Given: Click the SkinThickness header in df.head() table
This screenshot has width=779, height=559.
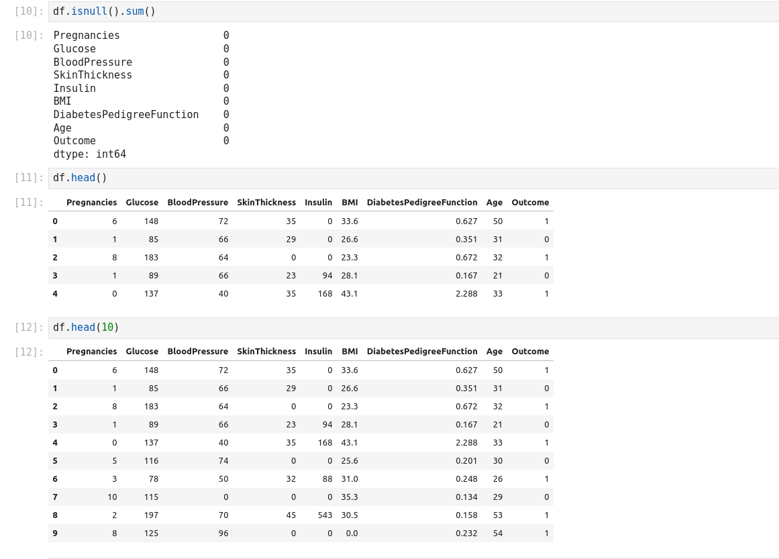Looking at the screenshot, I should click(266, 203).
